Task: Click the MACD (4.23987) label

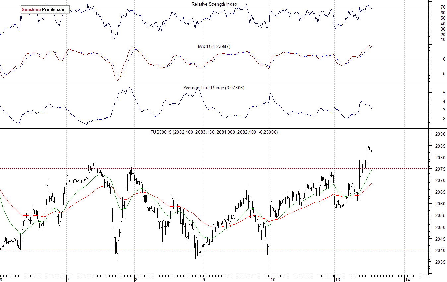Action: click(x=214, y=47)
